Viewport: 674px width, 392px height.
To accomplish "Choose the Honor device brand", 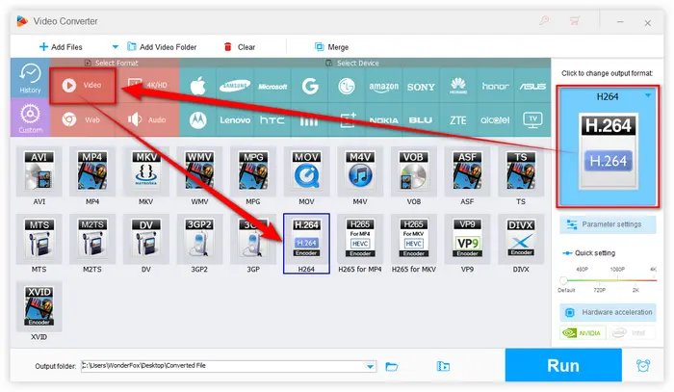I will 495,86.
